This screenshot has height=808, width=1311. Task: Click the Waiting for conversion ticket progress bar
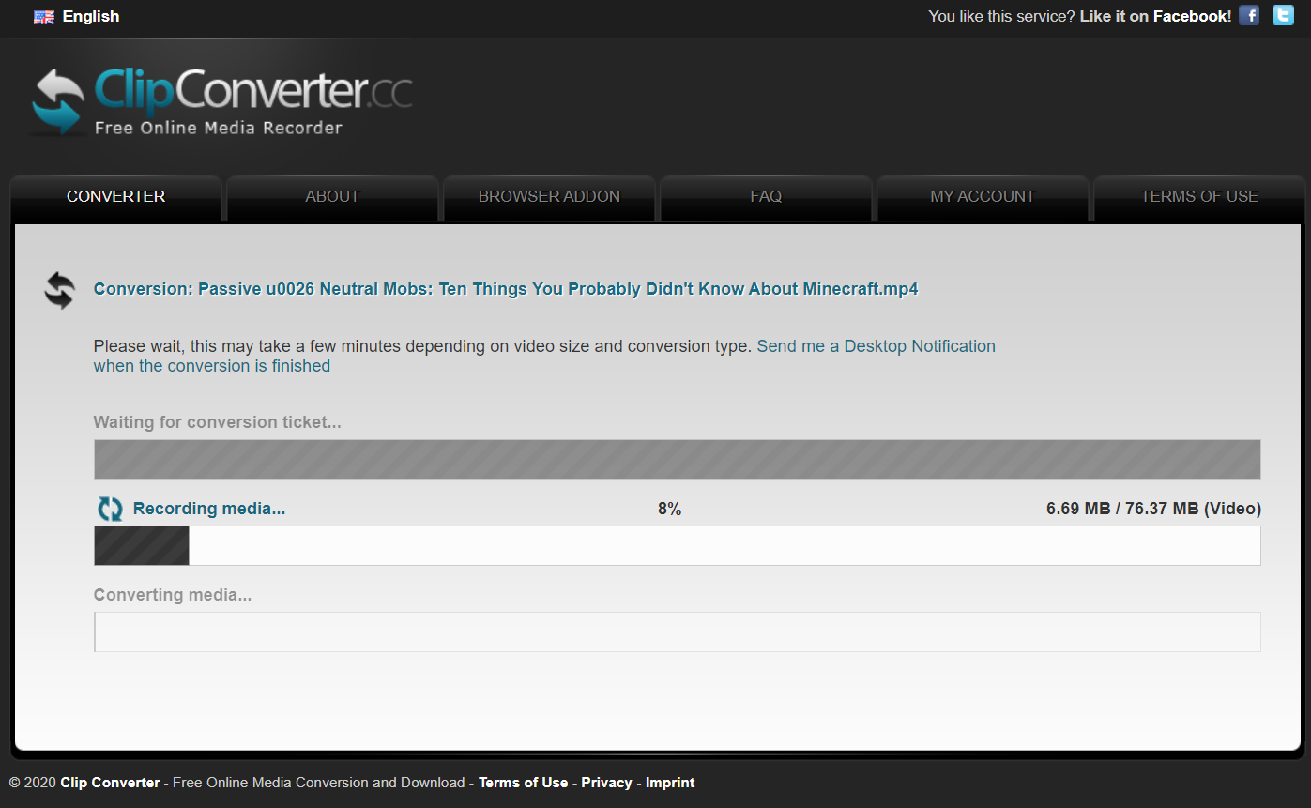pyautogui.click(x=677, y=460)
